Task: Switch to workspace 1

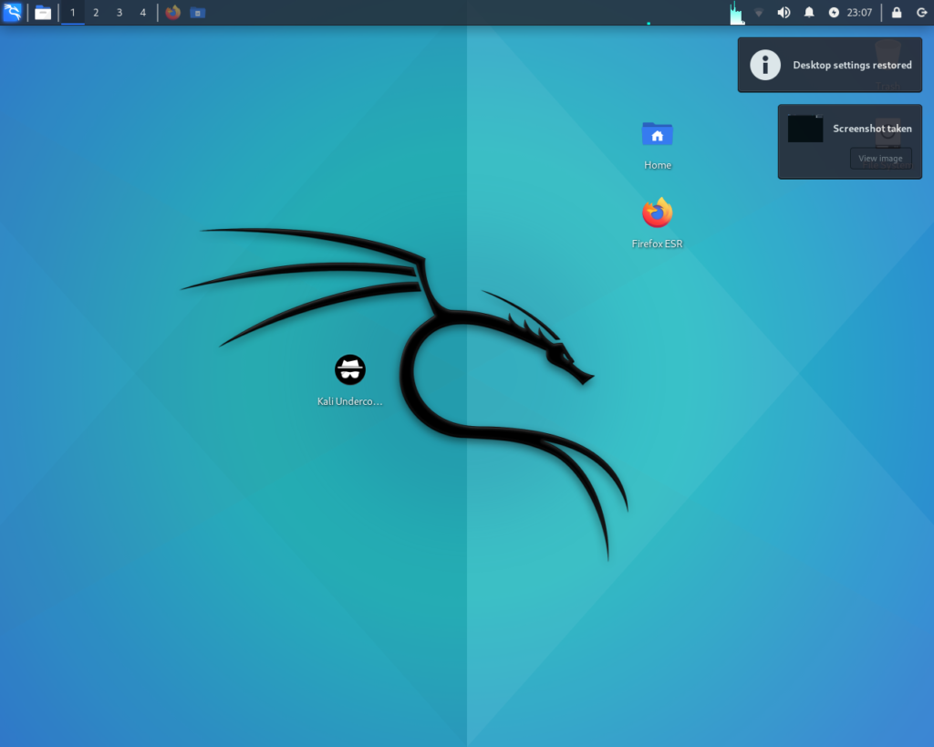Action: [73, 13]
